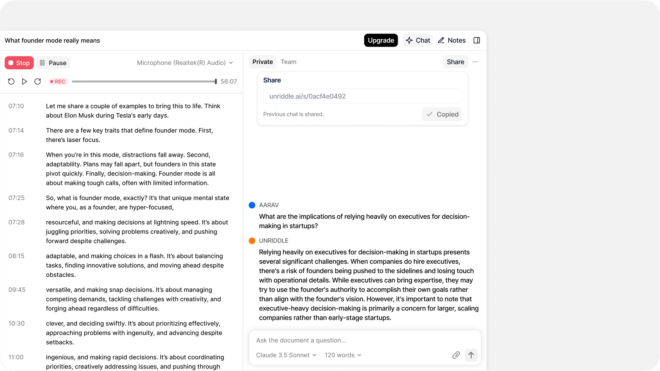This screenshot has height=371, width=660.
Task: Click the title 'What founder mode really means'
Action: [52, 40]
